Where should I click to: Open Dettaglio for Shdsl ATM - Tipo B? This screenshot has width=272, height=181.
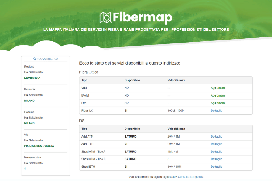216,159
